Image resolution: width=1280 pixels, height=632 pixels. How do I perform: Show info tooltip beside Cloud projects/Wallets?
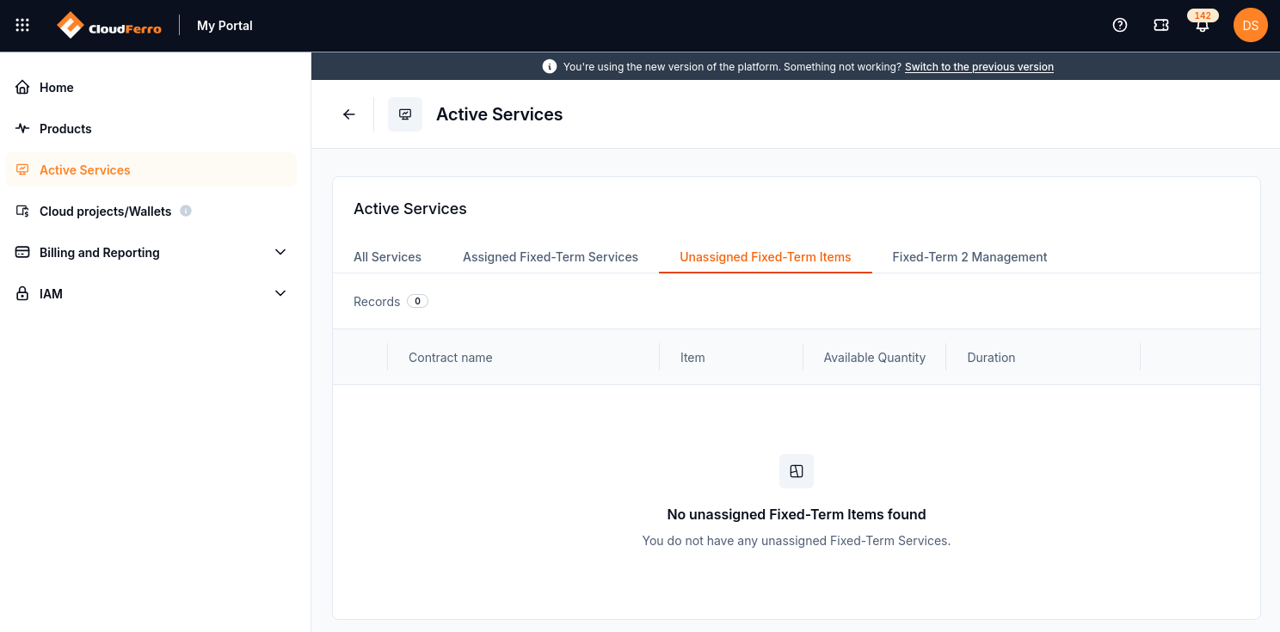(186, 211)
